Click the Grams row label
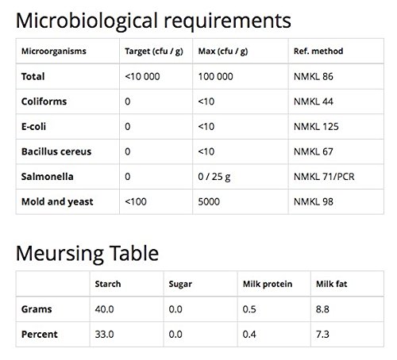The width and height of the screenshot is (397, 360). tap(37, 309)
